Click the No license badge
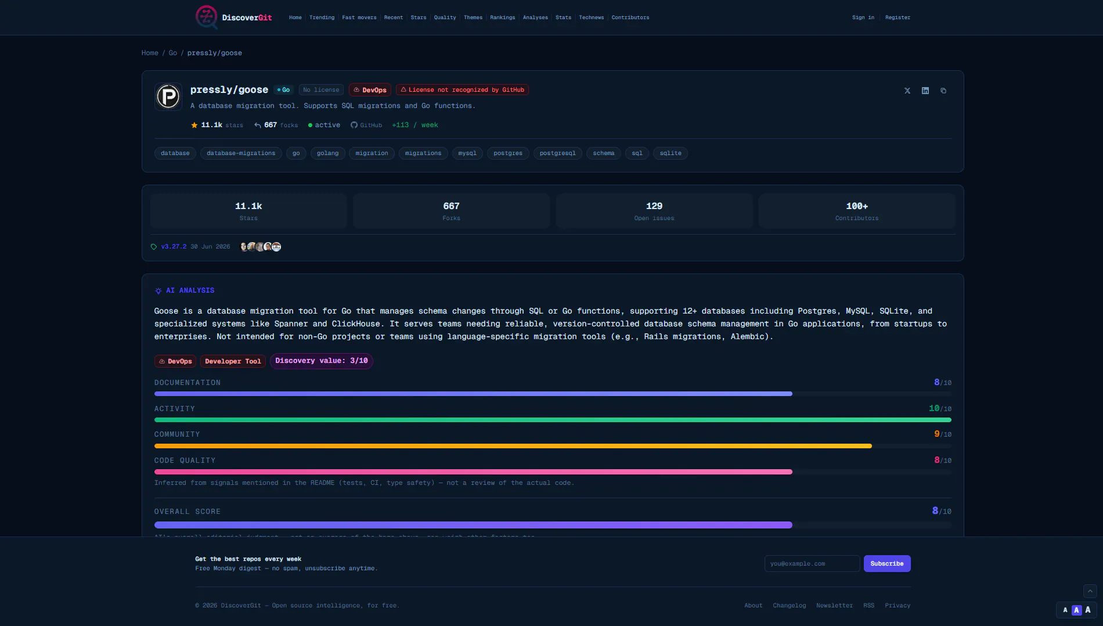This screenshot has height=626, width=1103. point(321,90)
